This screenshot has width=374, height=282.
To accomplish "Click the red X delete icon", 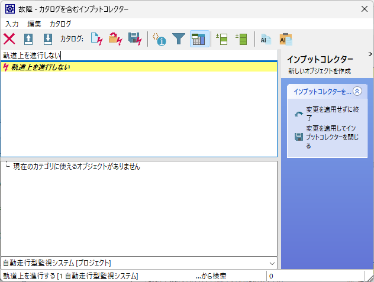I will click(9, 40).
